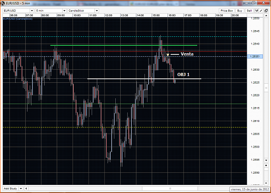The width and height of the screenshot is (271, 193).
Task: Open the CandleStick chart type dropdown
Action: point(83,10)
